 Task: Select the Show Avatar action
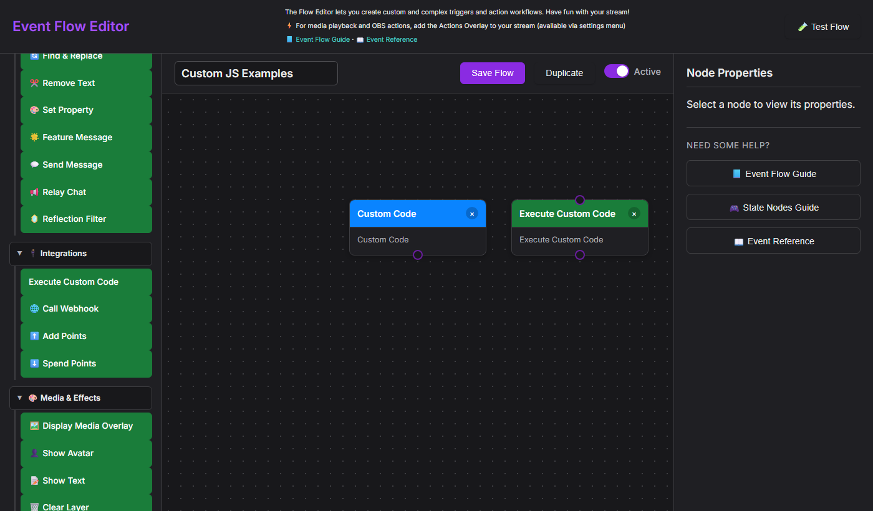69,453
